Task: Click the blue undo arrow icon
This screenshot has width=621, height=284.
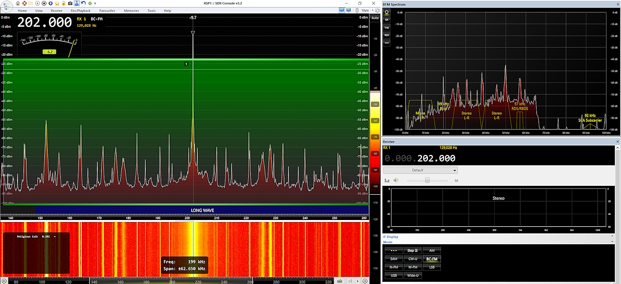Action: coord(83,3)
